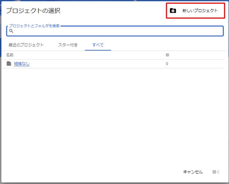Open the 組織なし link
229x184 pixels.
coord(22,64)
